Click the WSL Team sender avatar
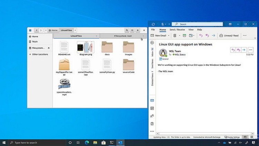This screenshot has width=259, height=146. [163, 53]
